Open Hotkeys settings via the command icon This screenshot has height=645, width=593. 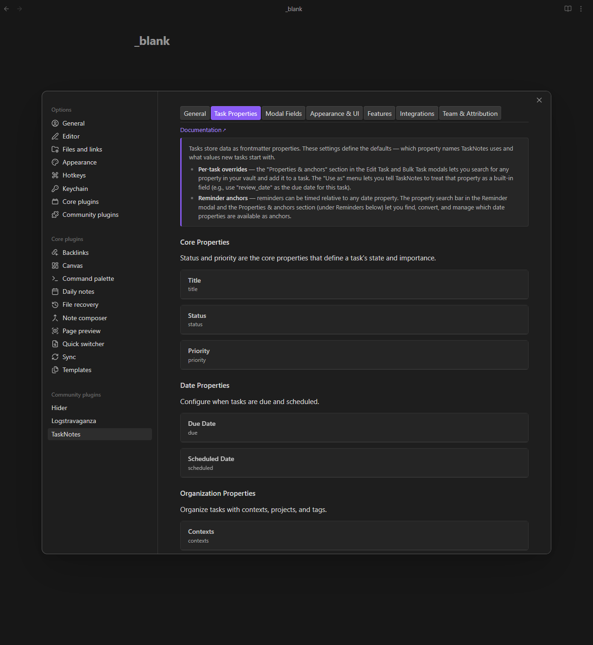55,175
